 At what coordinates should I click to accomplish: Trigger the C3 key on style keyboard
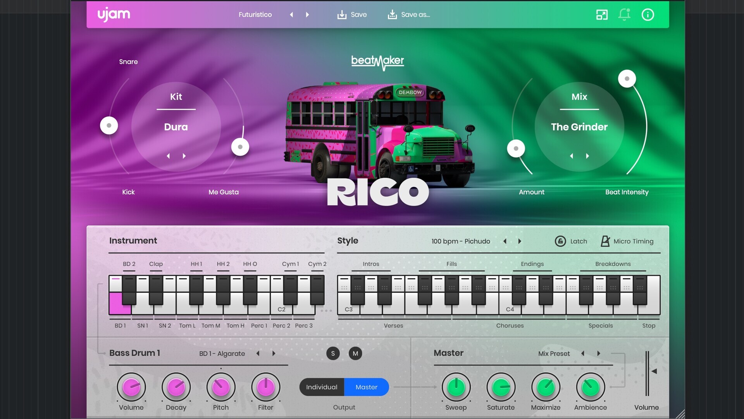point(348,309)
